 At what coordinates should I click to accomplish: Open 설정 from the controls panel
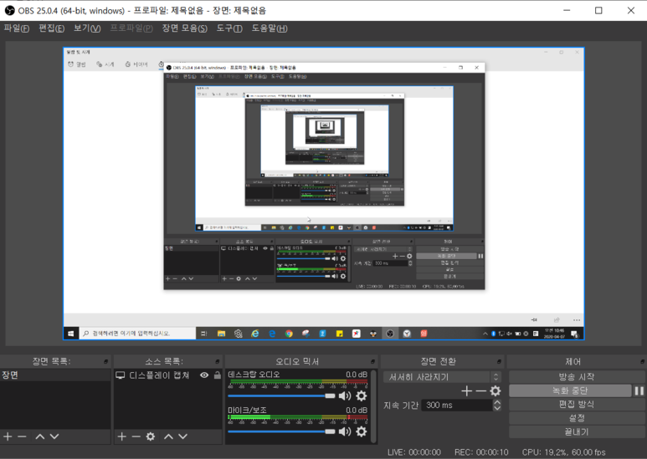coord(577,418)
